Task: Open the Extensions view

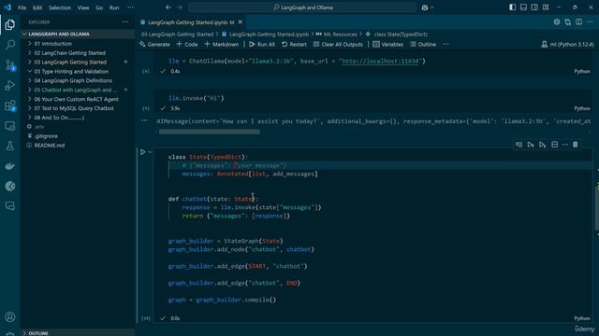Action: click(10, 105)
